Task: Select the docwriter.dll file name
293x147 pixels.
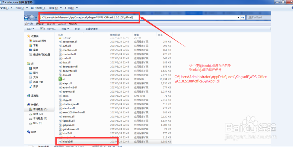Action: [70, 71]
